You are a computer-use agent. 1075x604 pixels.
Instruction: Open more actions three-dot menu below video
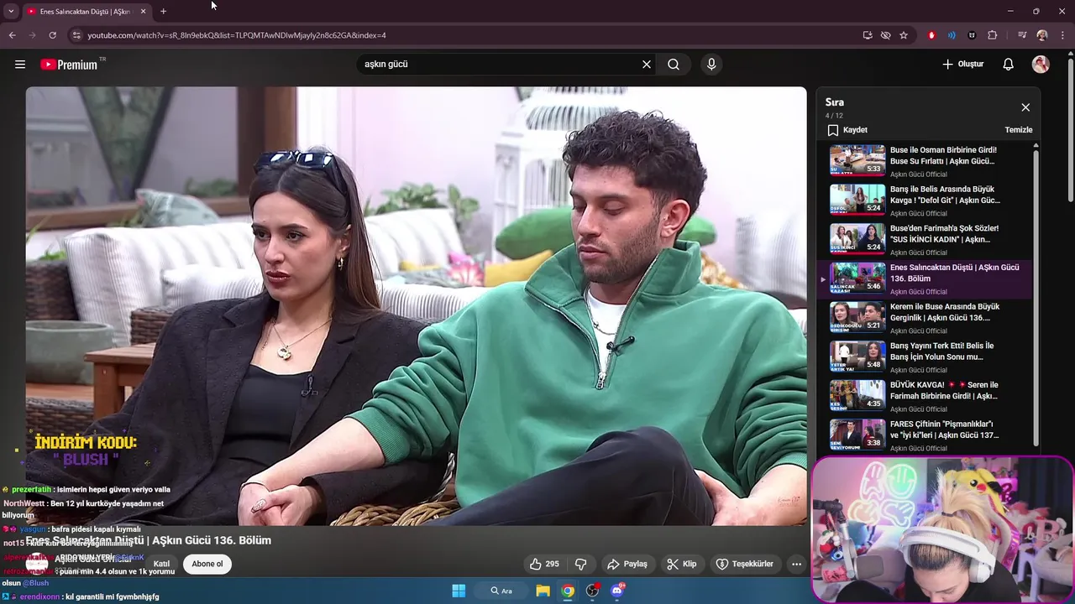(796, 564)
